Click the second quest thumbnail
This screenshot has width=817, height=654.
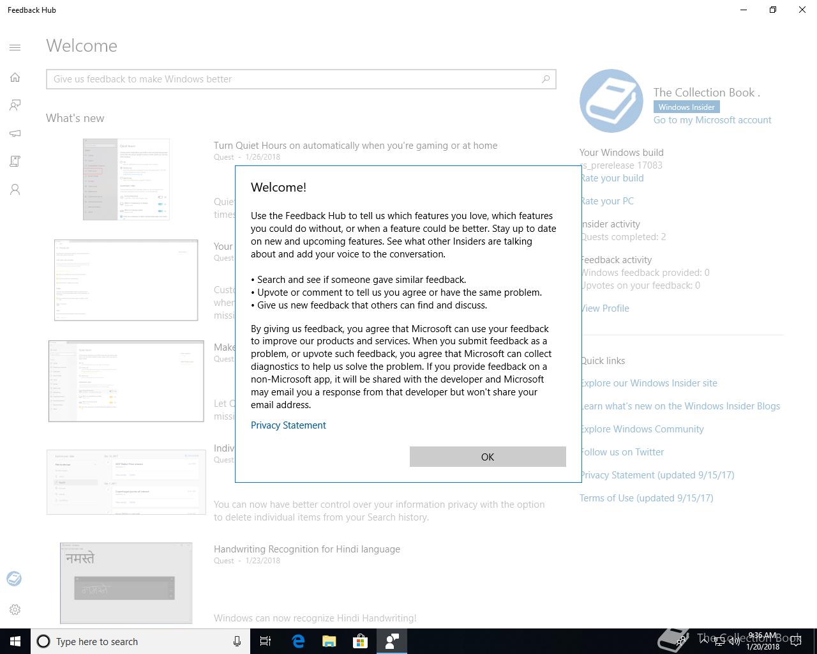[x=126, y=280]
